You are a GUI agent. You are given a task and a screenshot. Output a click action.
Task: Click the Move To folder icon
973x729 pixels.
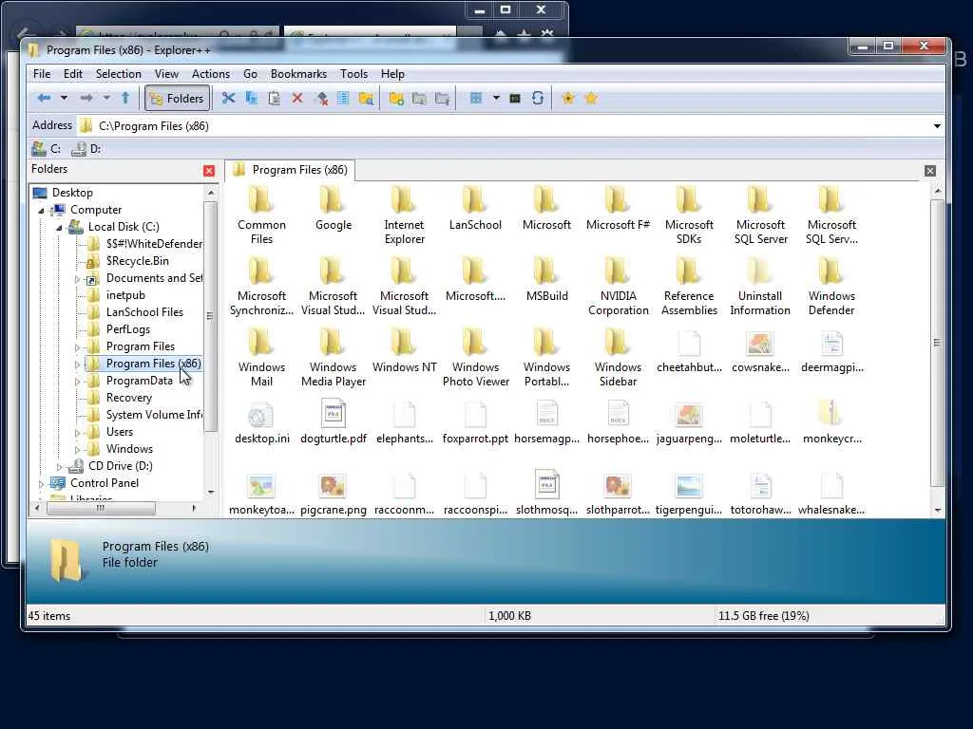[x=443, y=98]
